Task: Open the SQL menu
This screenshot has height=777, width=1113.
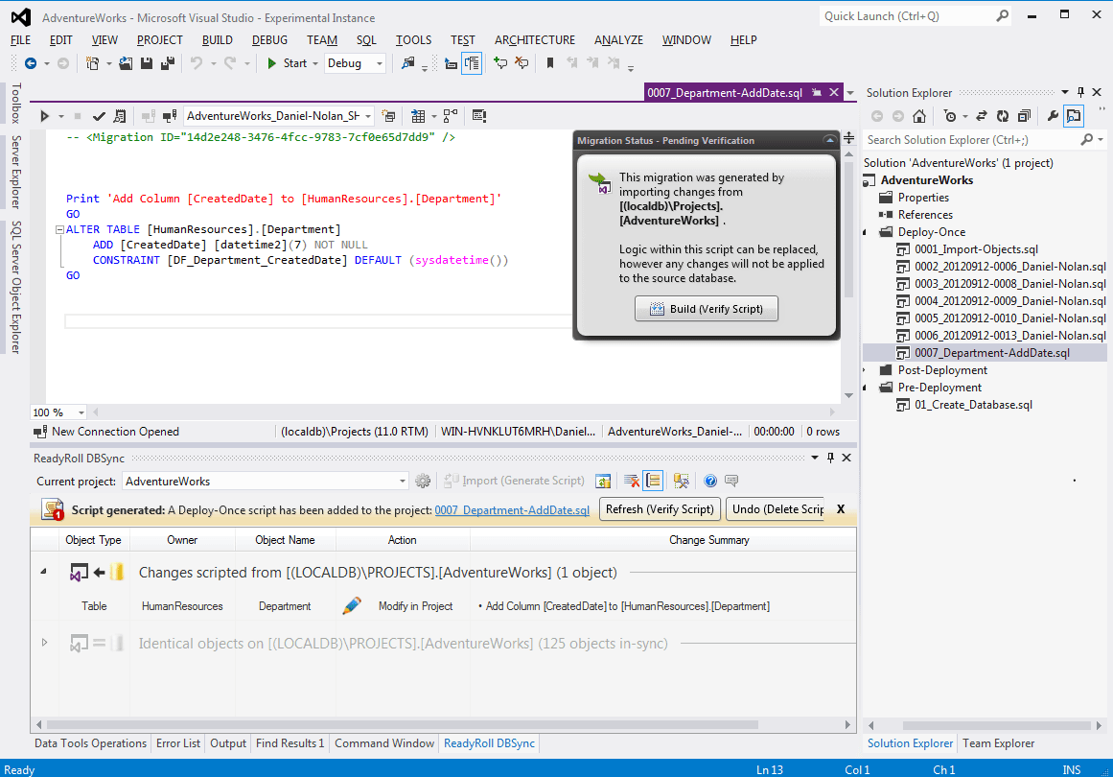Action: [x=366, y=39]
